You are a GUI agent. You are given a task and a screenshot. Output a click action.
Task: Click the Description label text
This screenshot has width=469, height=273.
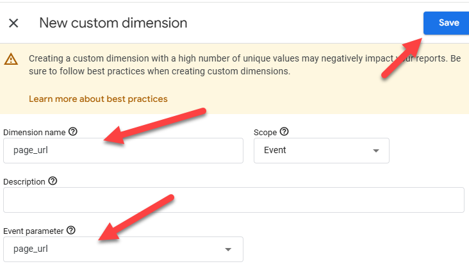coord(24,182)
